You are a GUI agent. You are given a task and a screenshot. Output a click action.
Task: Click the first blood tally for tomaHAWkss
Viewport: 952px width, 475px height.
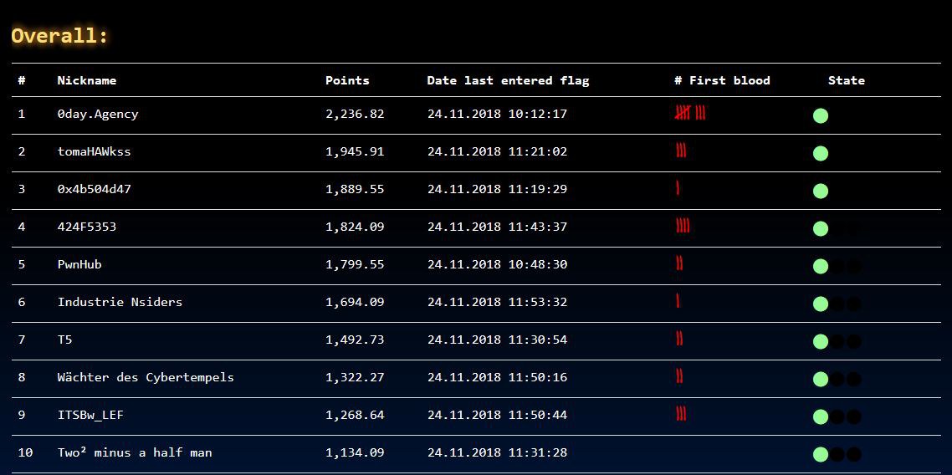(x=681, y=151)
